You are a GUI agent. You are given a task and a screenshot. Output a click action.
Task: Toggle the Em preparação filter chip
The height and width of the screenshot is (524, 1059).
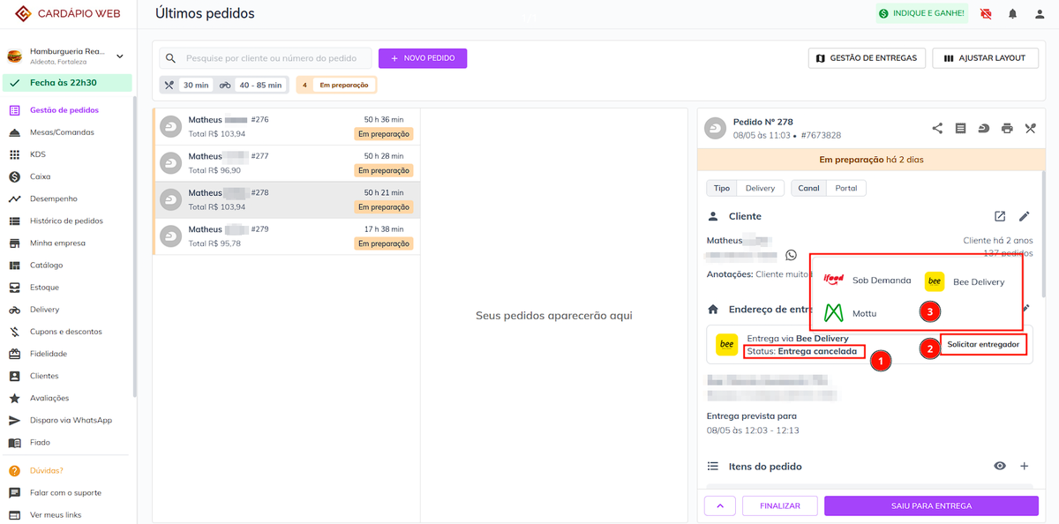pos(336,85)
